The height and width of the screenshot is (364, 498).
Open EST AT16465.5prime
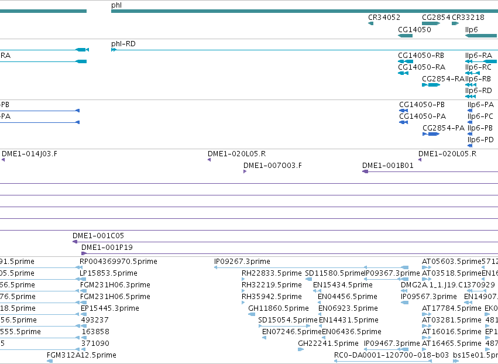pos(452,344)
